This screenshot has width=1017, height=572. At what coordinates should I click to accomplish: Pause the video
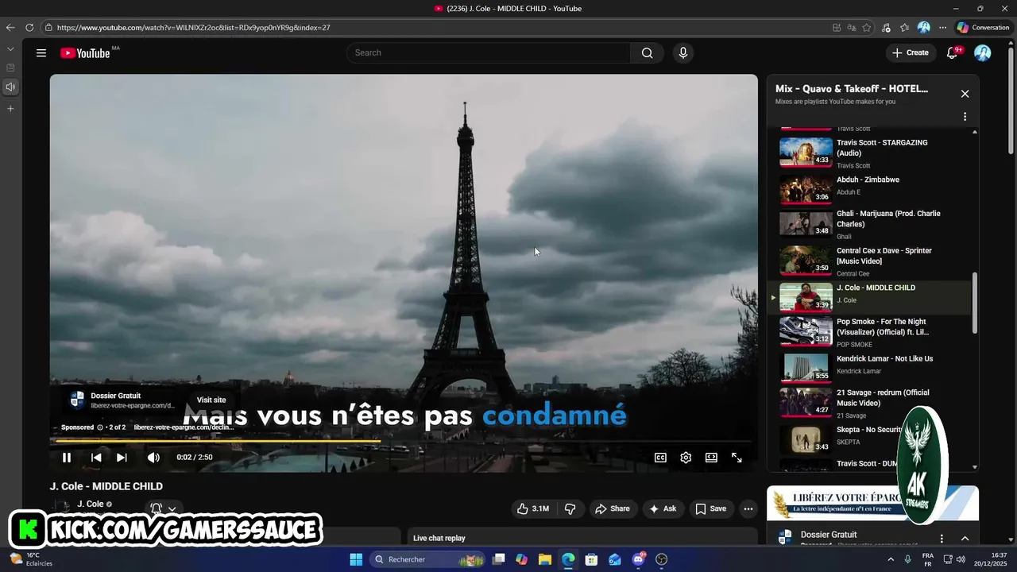[67, 458]
